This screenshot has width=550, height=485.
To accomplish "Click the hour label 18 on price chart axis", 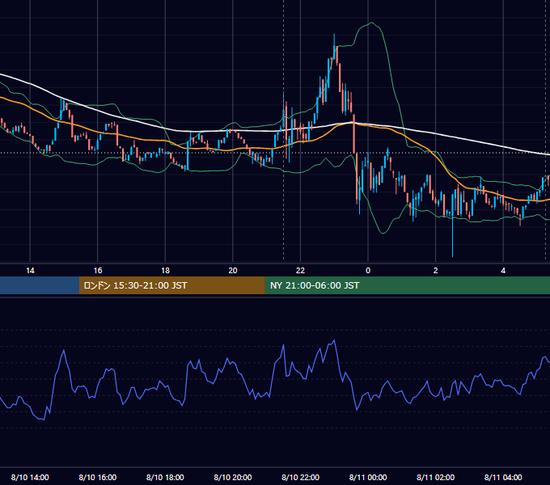I will (165, 271).
